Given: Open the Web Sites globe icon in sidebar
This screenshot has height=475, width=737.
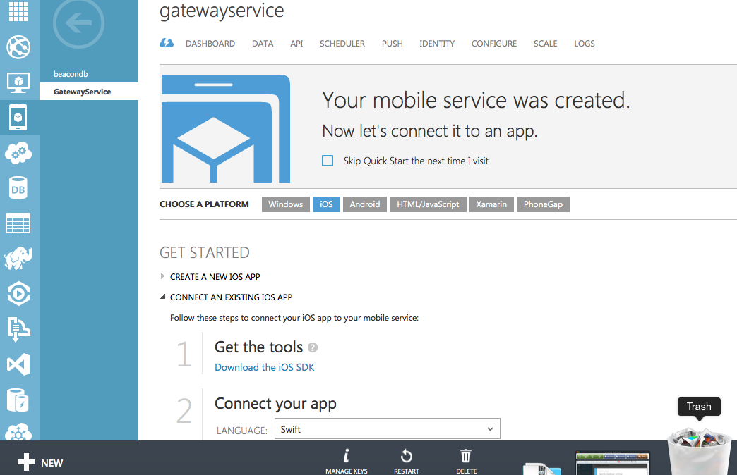Looking at the screenshot, I should (18, 47).
